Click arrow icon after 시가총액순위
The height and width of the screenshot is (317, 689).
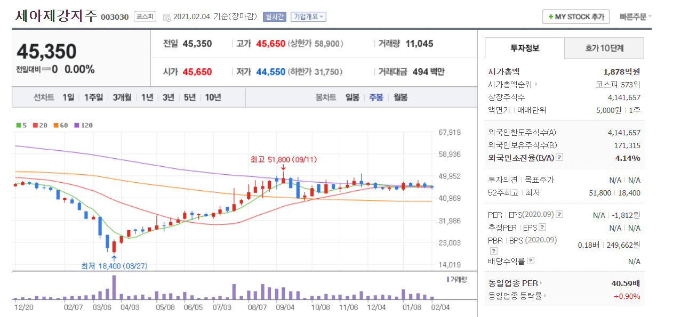pos(536,84)
